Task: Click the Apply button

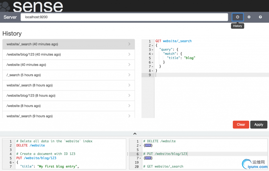Action: pos(258,125)
